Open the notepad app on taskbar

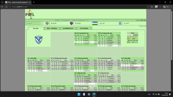click(84, 94)
